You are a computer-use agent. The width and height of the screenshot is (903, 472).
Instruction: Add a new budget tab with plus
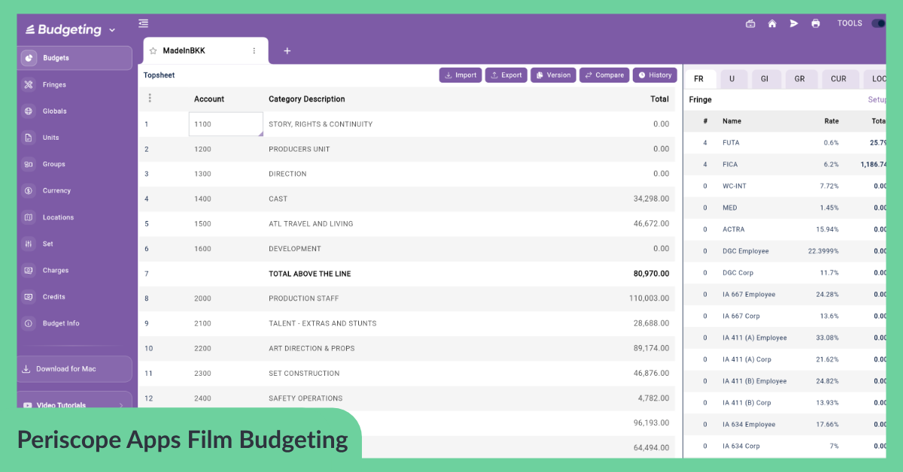(x=287, y=51)
